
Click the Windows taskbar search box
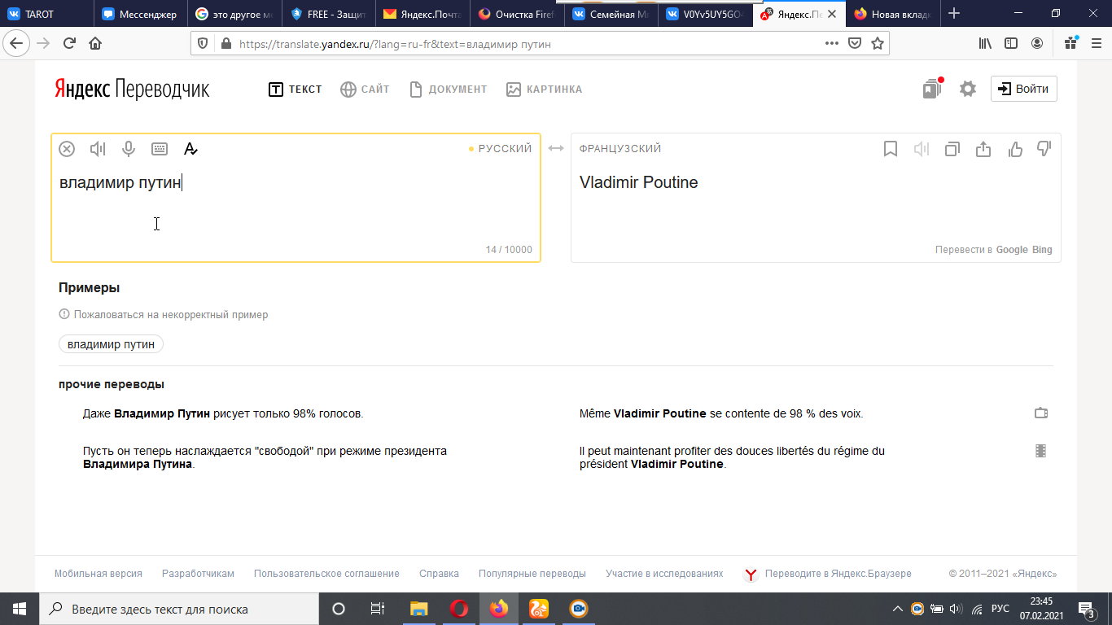(179, 609)
